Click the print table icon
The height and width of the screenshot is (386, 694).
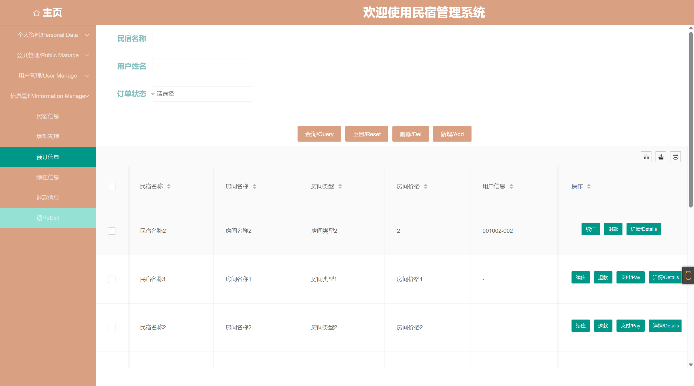[675, 157]
